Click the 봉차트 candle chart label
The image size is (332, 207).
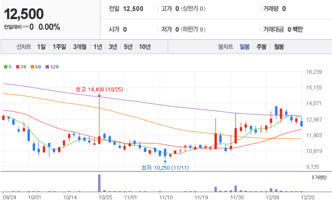226,47
